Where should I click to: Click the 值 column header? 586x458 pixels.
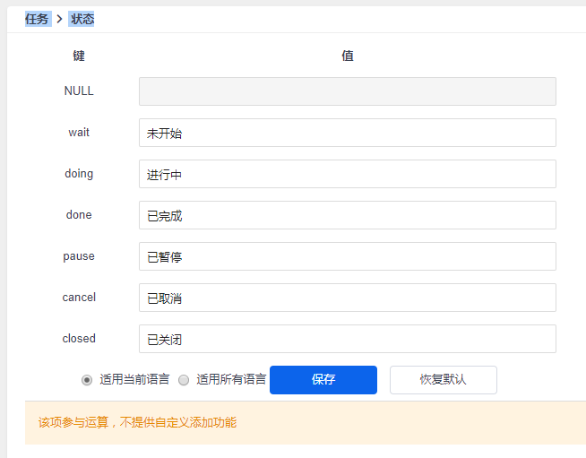(x=348, y=56)
